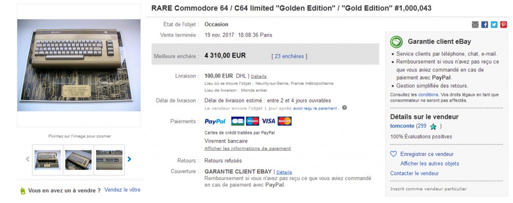This screenshot has height=203, width=513.
Task: Click the help question mark icon
Action: pyautogui.click(x=345, y=107)
